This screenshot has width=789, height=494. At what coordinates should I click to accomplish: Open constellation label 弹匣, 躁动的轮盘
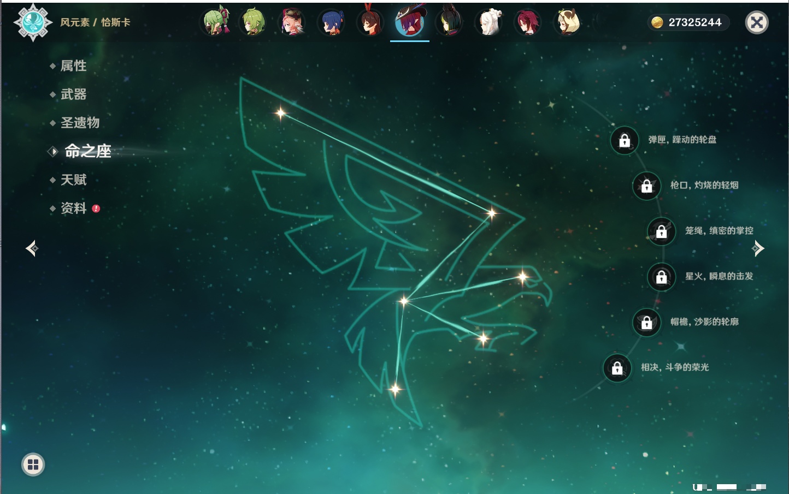coord(682,140)
